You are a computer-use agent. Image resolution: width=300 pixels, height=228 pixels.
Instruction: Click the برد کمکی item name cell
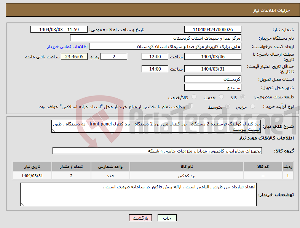pyautogui.click(x=187, y=176)
